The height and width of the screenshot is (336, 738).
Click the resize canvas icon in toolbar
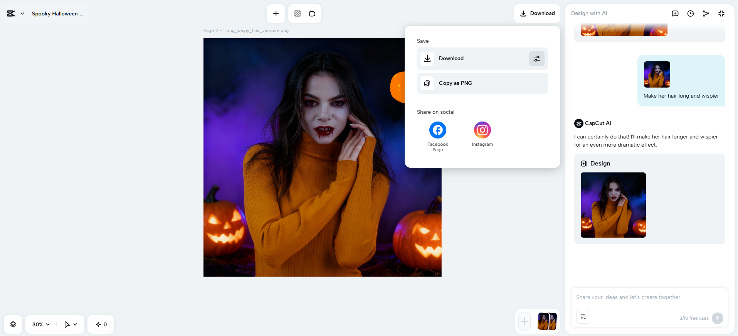pos(312,14)
